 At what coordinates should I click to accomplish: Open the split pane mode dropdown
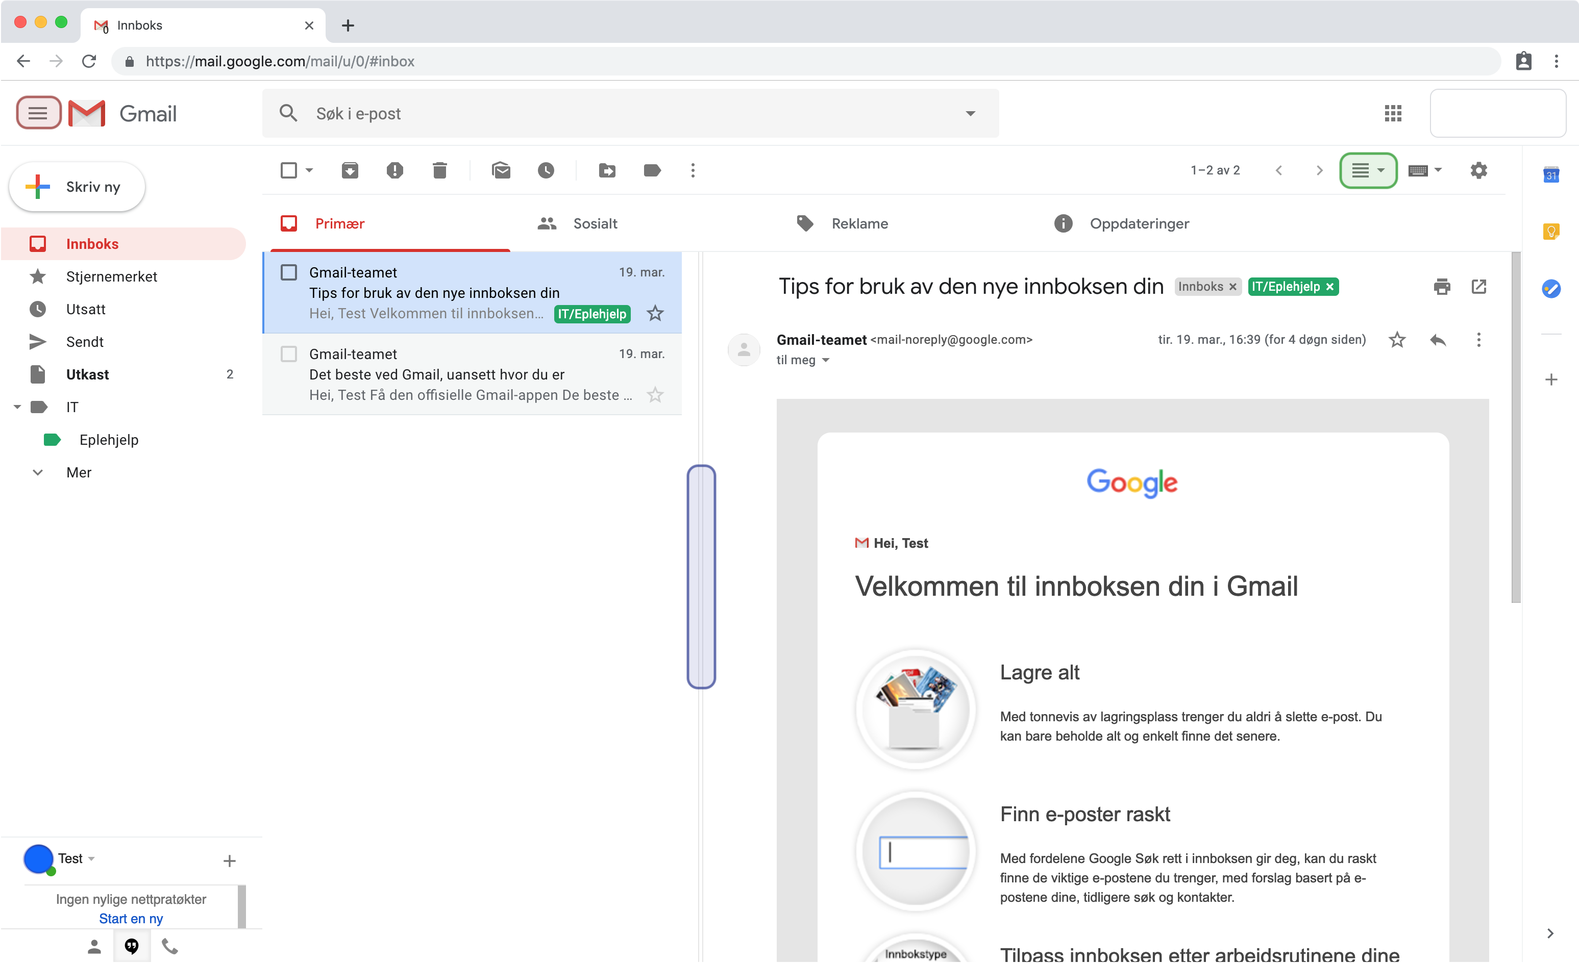1368,170
